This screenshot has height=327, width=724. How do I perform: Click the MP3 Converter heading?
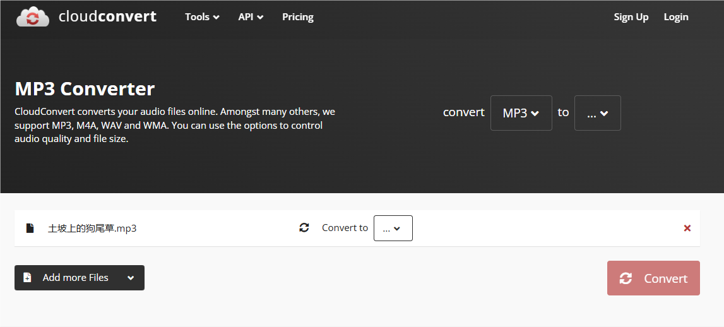[85, 88]
